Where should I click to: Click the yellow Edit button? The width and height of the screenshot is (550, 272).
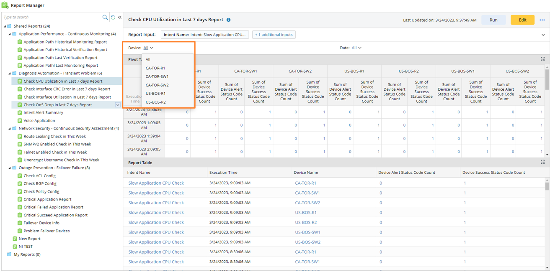tap(522, 20)
